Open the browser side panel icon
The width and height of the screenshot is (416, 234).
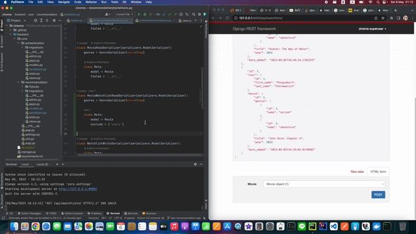(x=398, y=18)
